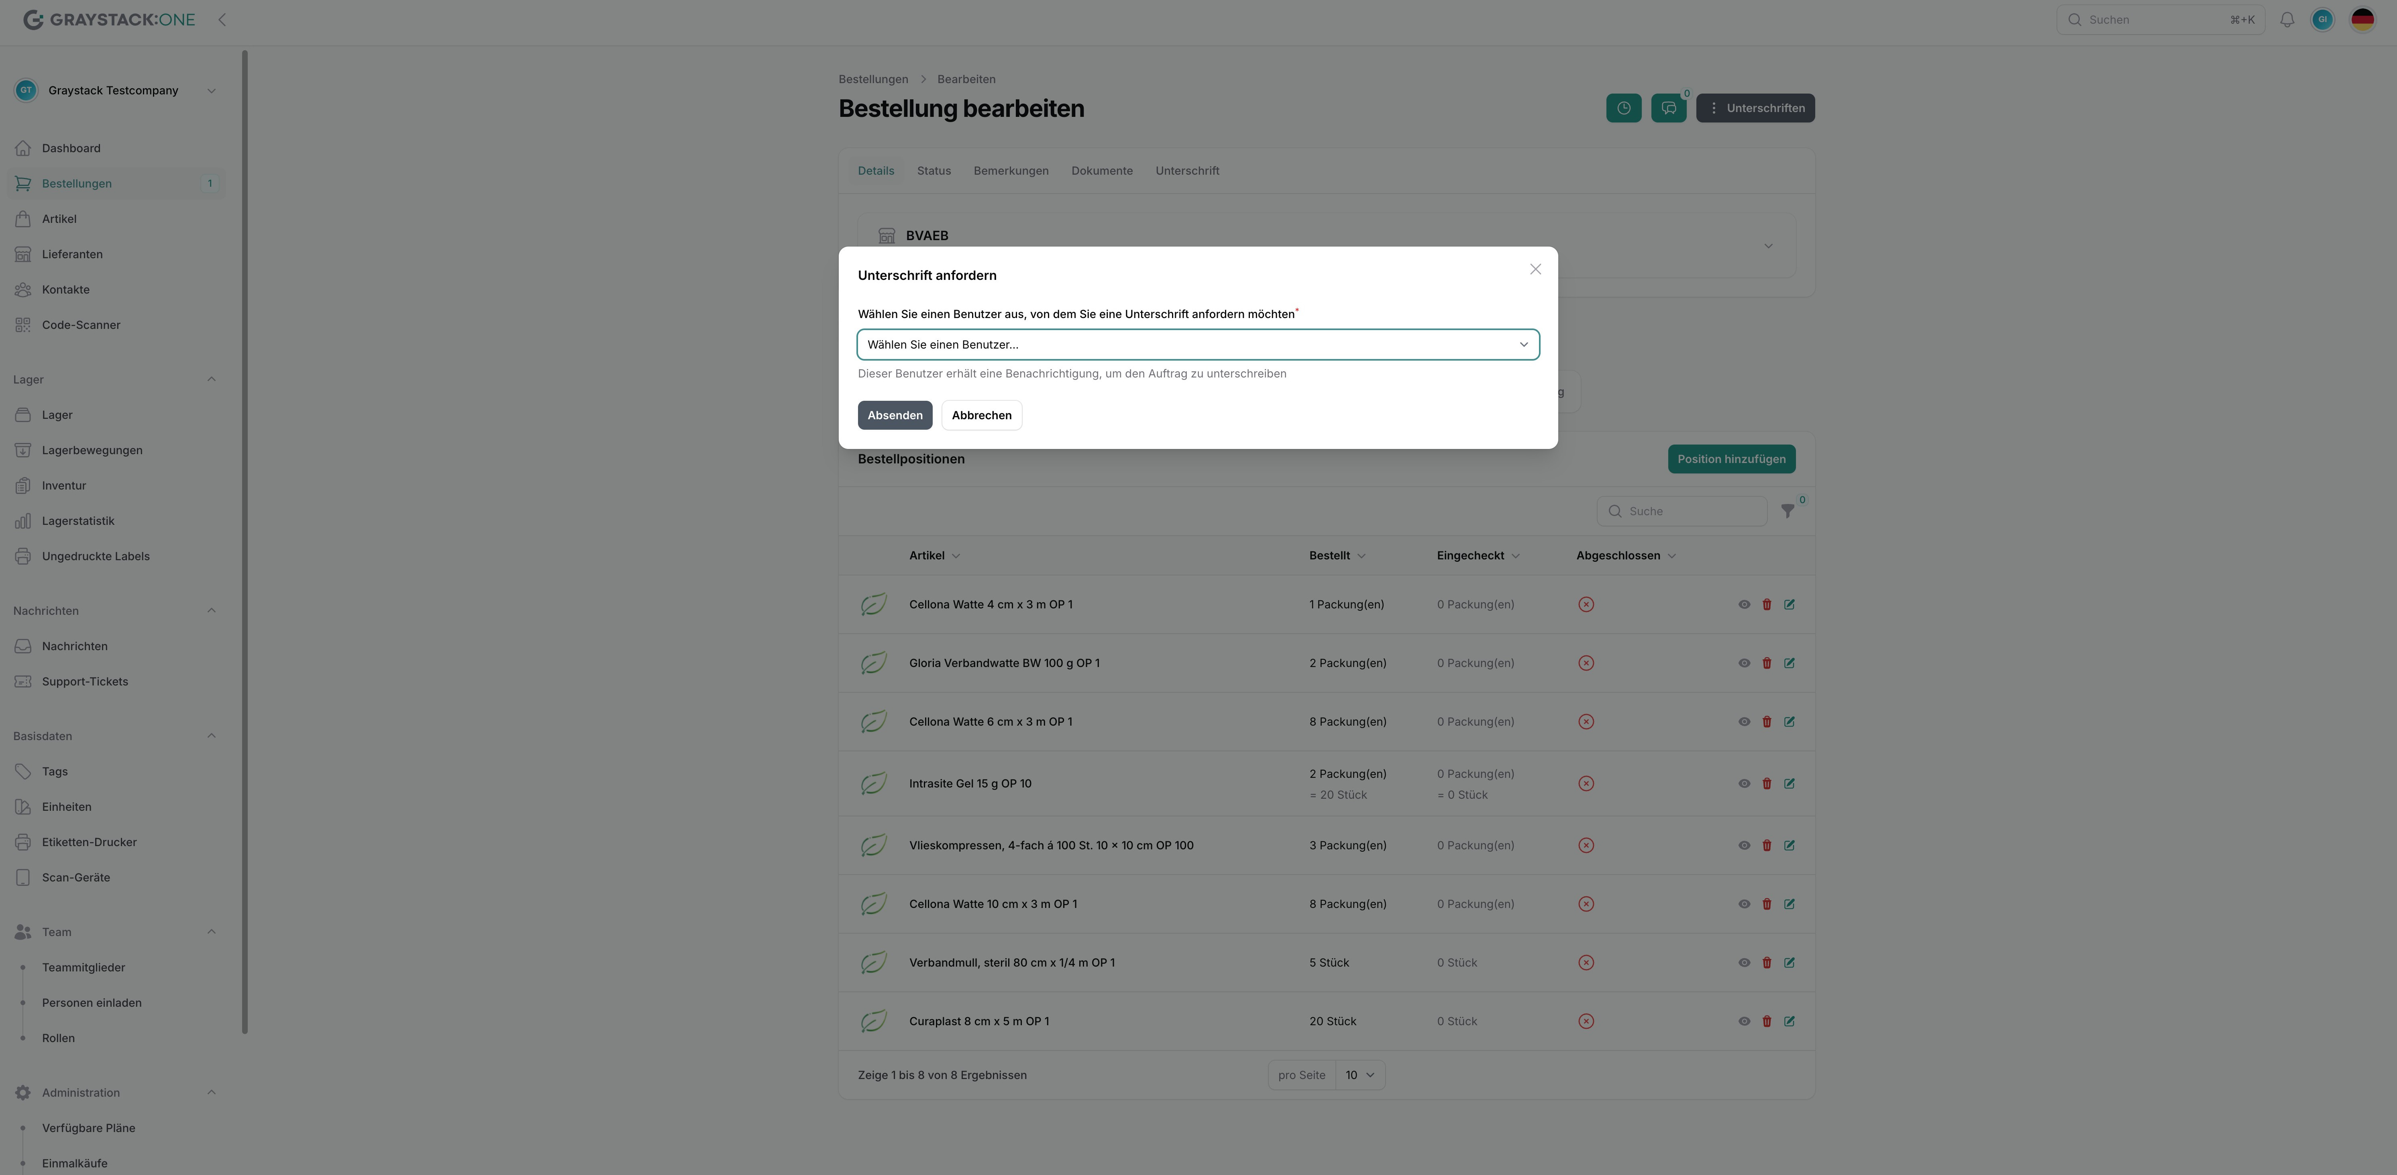Image resolution: width=2397 pixels, height=1175 pixels.
Task: Click completion status of Gloria Verbandwatte
Action: point(1586,663)
